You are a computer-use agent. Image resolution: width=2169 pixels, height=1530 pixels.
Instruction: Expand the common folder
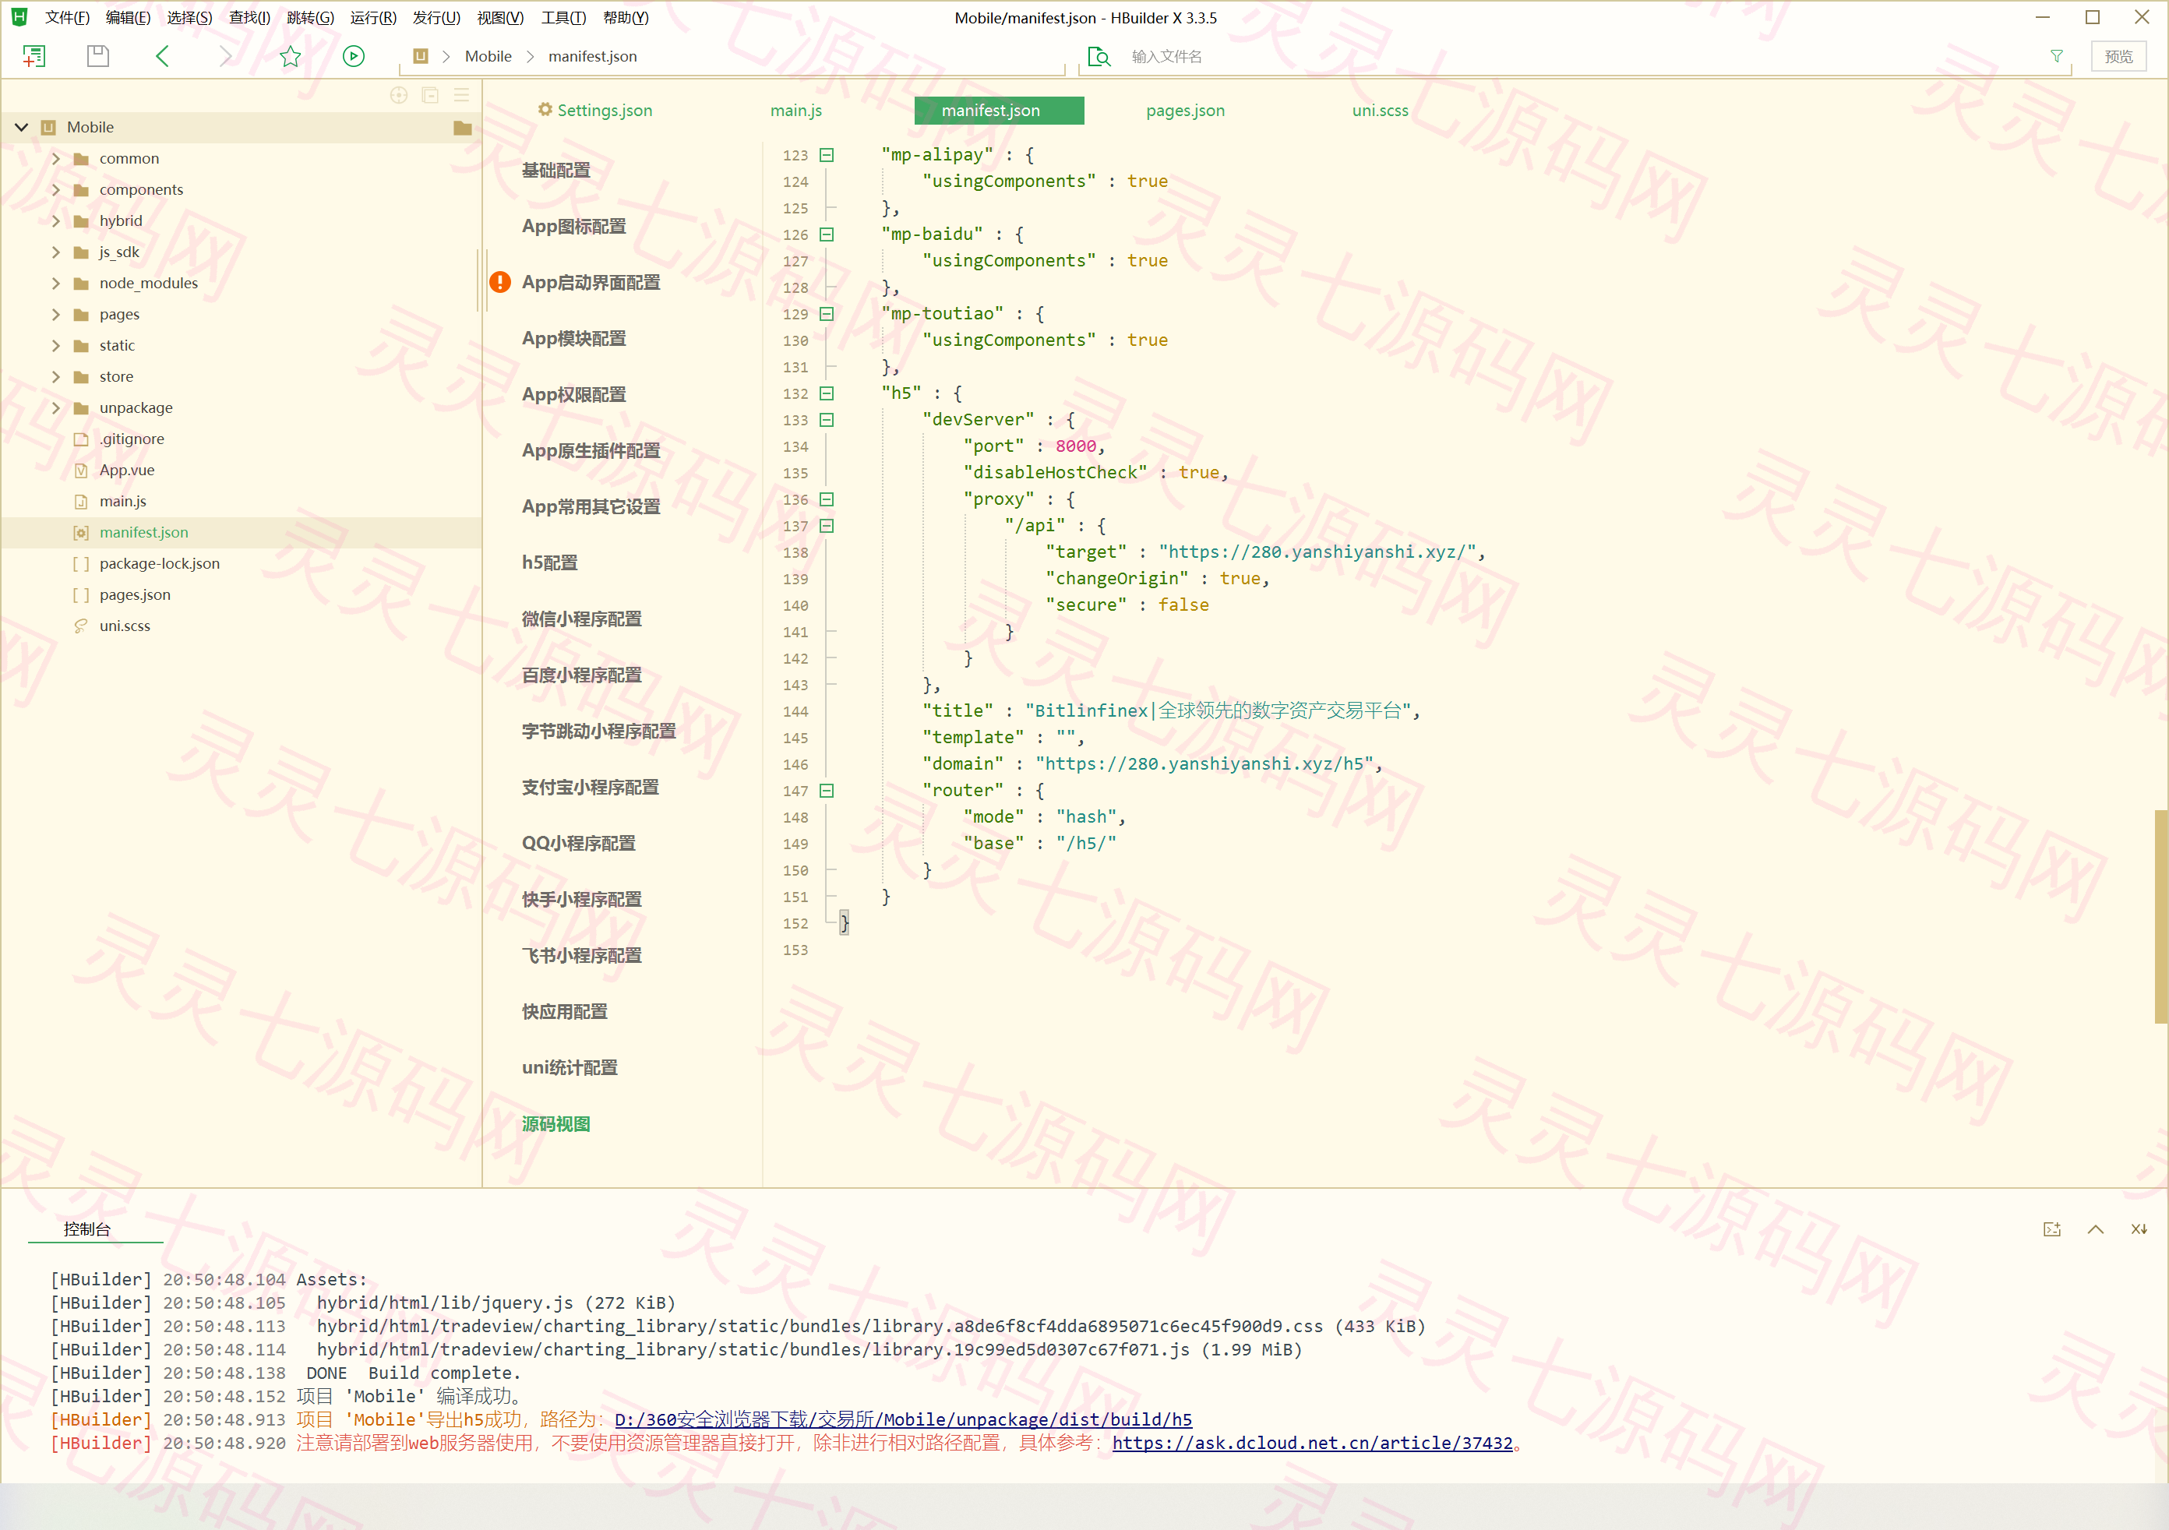[56, 159]
